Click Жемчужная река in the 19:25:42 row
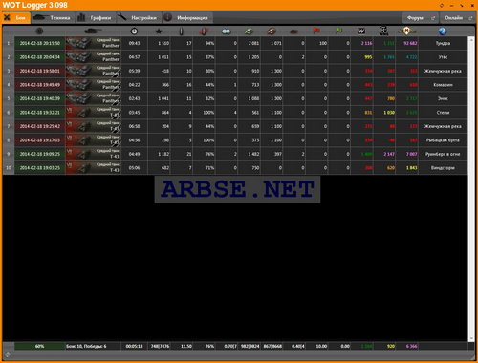This screenshot has width=478, height=363. [x=443, y=126]
